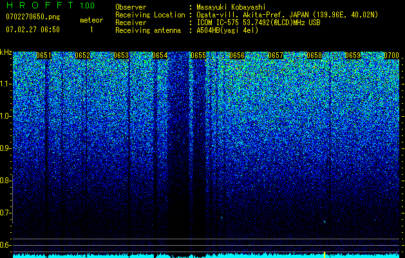Click the meteor count value 1

(x=91, y=30)
